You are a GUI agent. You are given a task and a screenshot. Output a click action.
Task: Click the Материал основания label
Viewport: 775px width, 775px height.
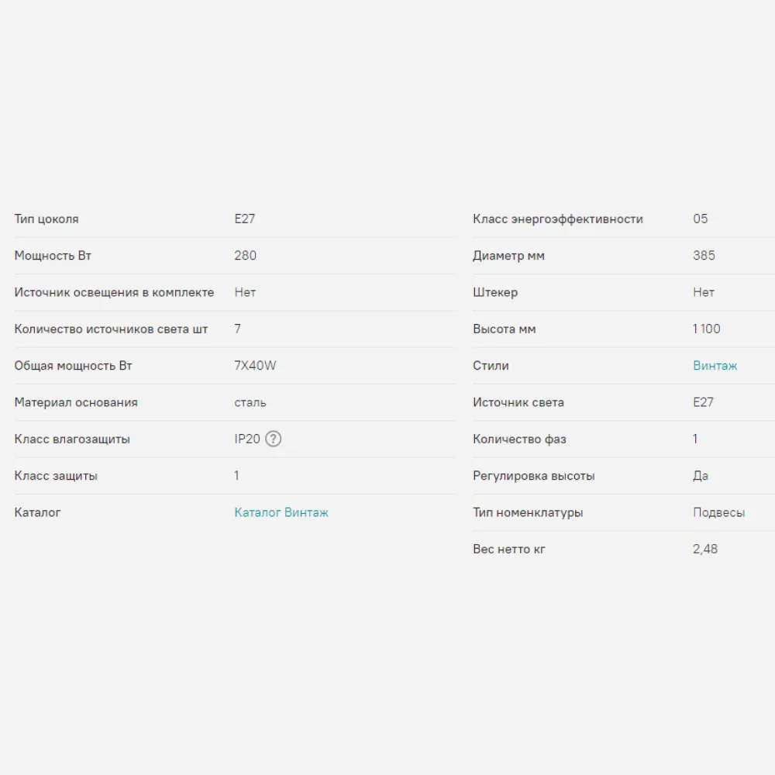(x=76, y=402)
